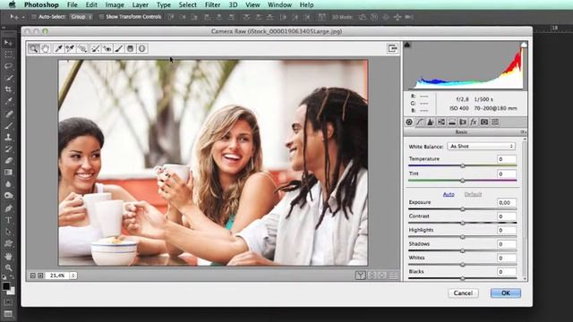573x322 pixels.
Task: Open the Filter menu
Action: (212, 4)
